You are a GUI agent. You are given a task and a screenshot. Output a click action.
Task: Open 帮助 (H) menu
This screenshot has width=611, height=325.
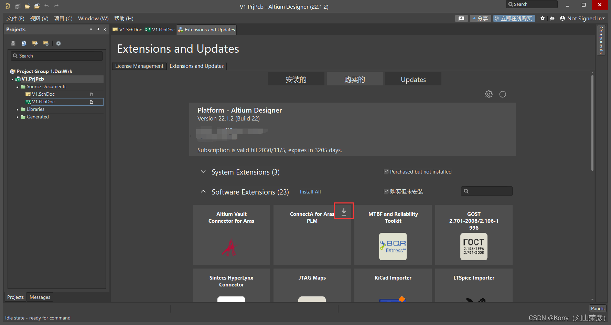click(x=124, y=19)
